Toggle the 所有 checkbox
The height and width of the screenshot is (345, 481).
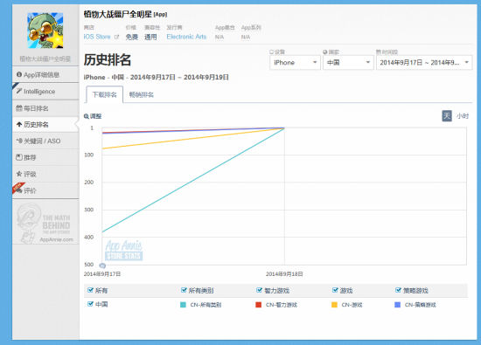pyautogui.click(x=90, y=290)
